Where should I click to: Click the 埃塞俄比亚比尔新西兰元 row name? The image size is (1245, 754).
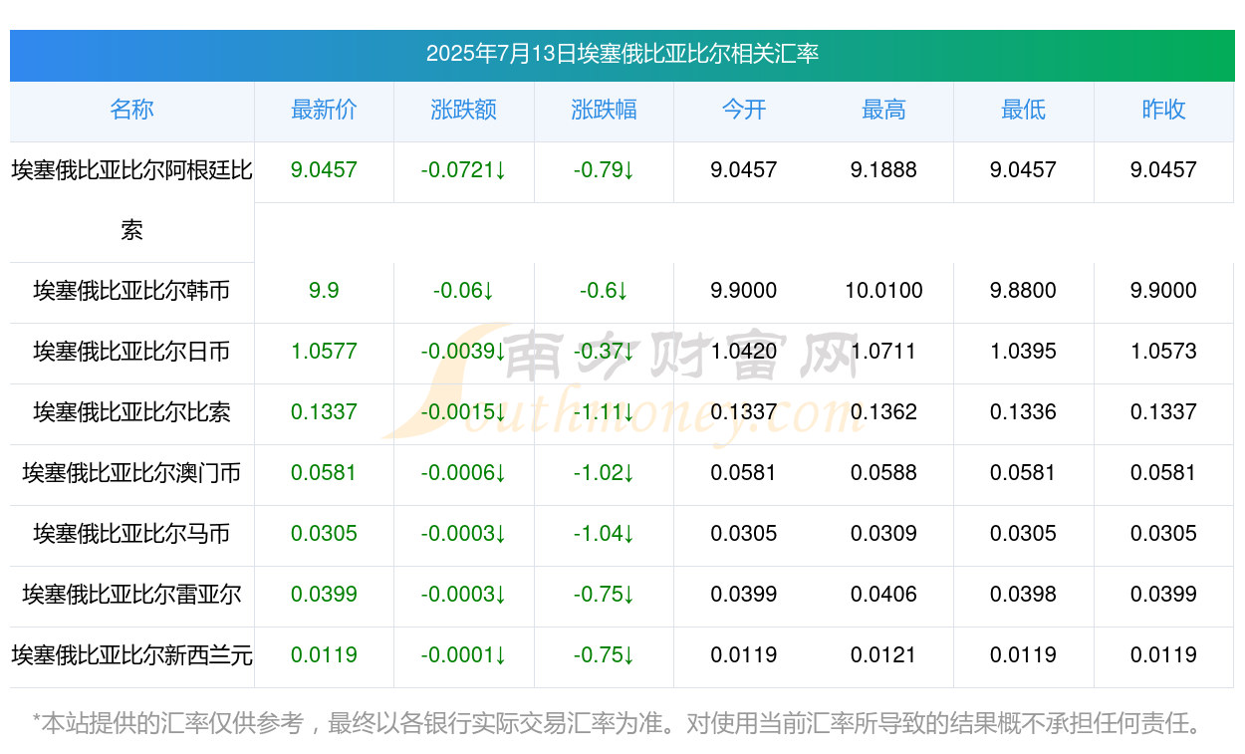coord(131,655)
